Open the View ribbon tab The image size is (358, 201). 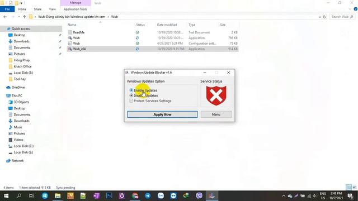pos(52,9)
